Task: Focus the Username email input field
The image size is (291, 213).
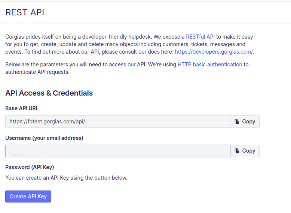Action: click(117, 151)
